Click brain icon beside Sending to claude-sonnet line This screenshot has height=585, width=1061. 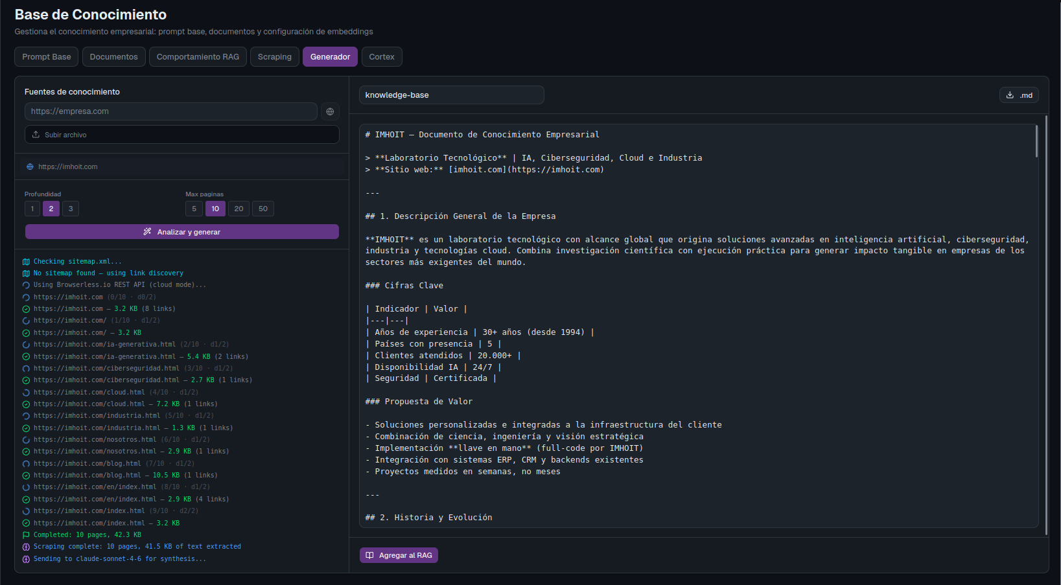pyautogui.click(x=26, y=559)
